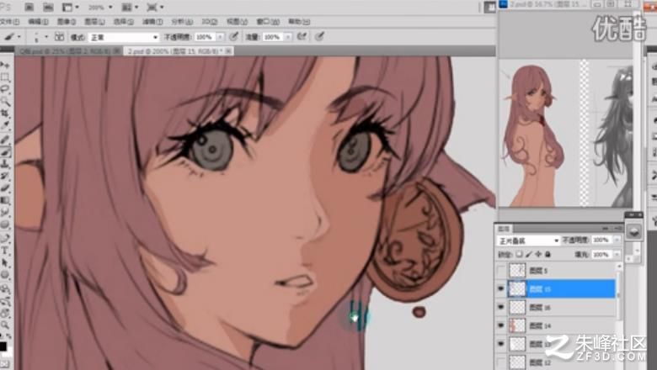Select the Healing Brush tool
This screenshot has height=370, width=657.
[x=5, y=140]
